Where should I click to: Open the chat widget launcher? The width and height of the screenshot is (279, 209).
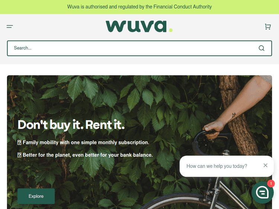(263, 192)
